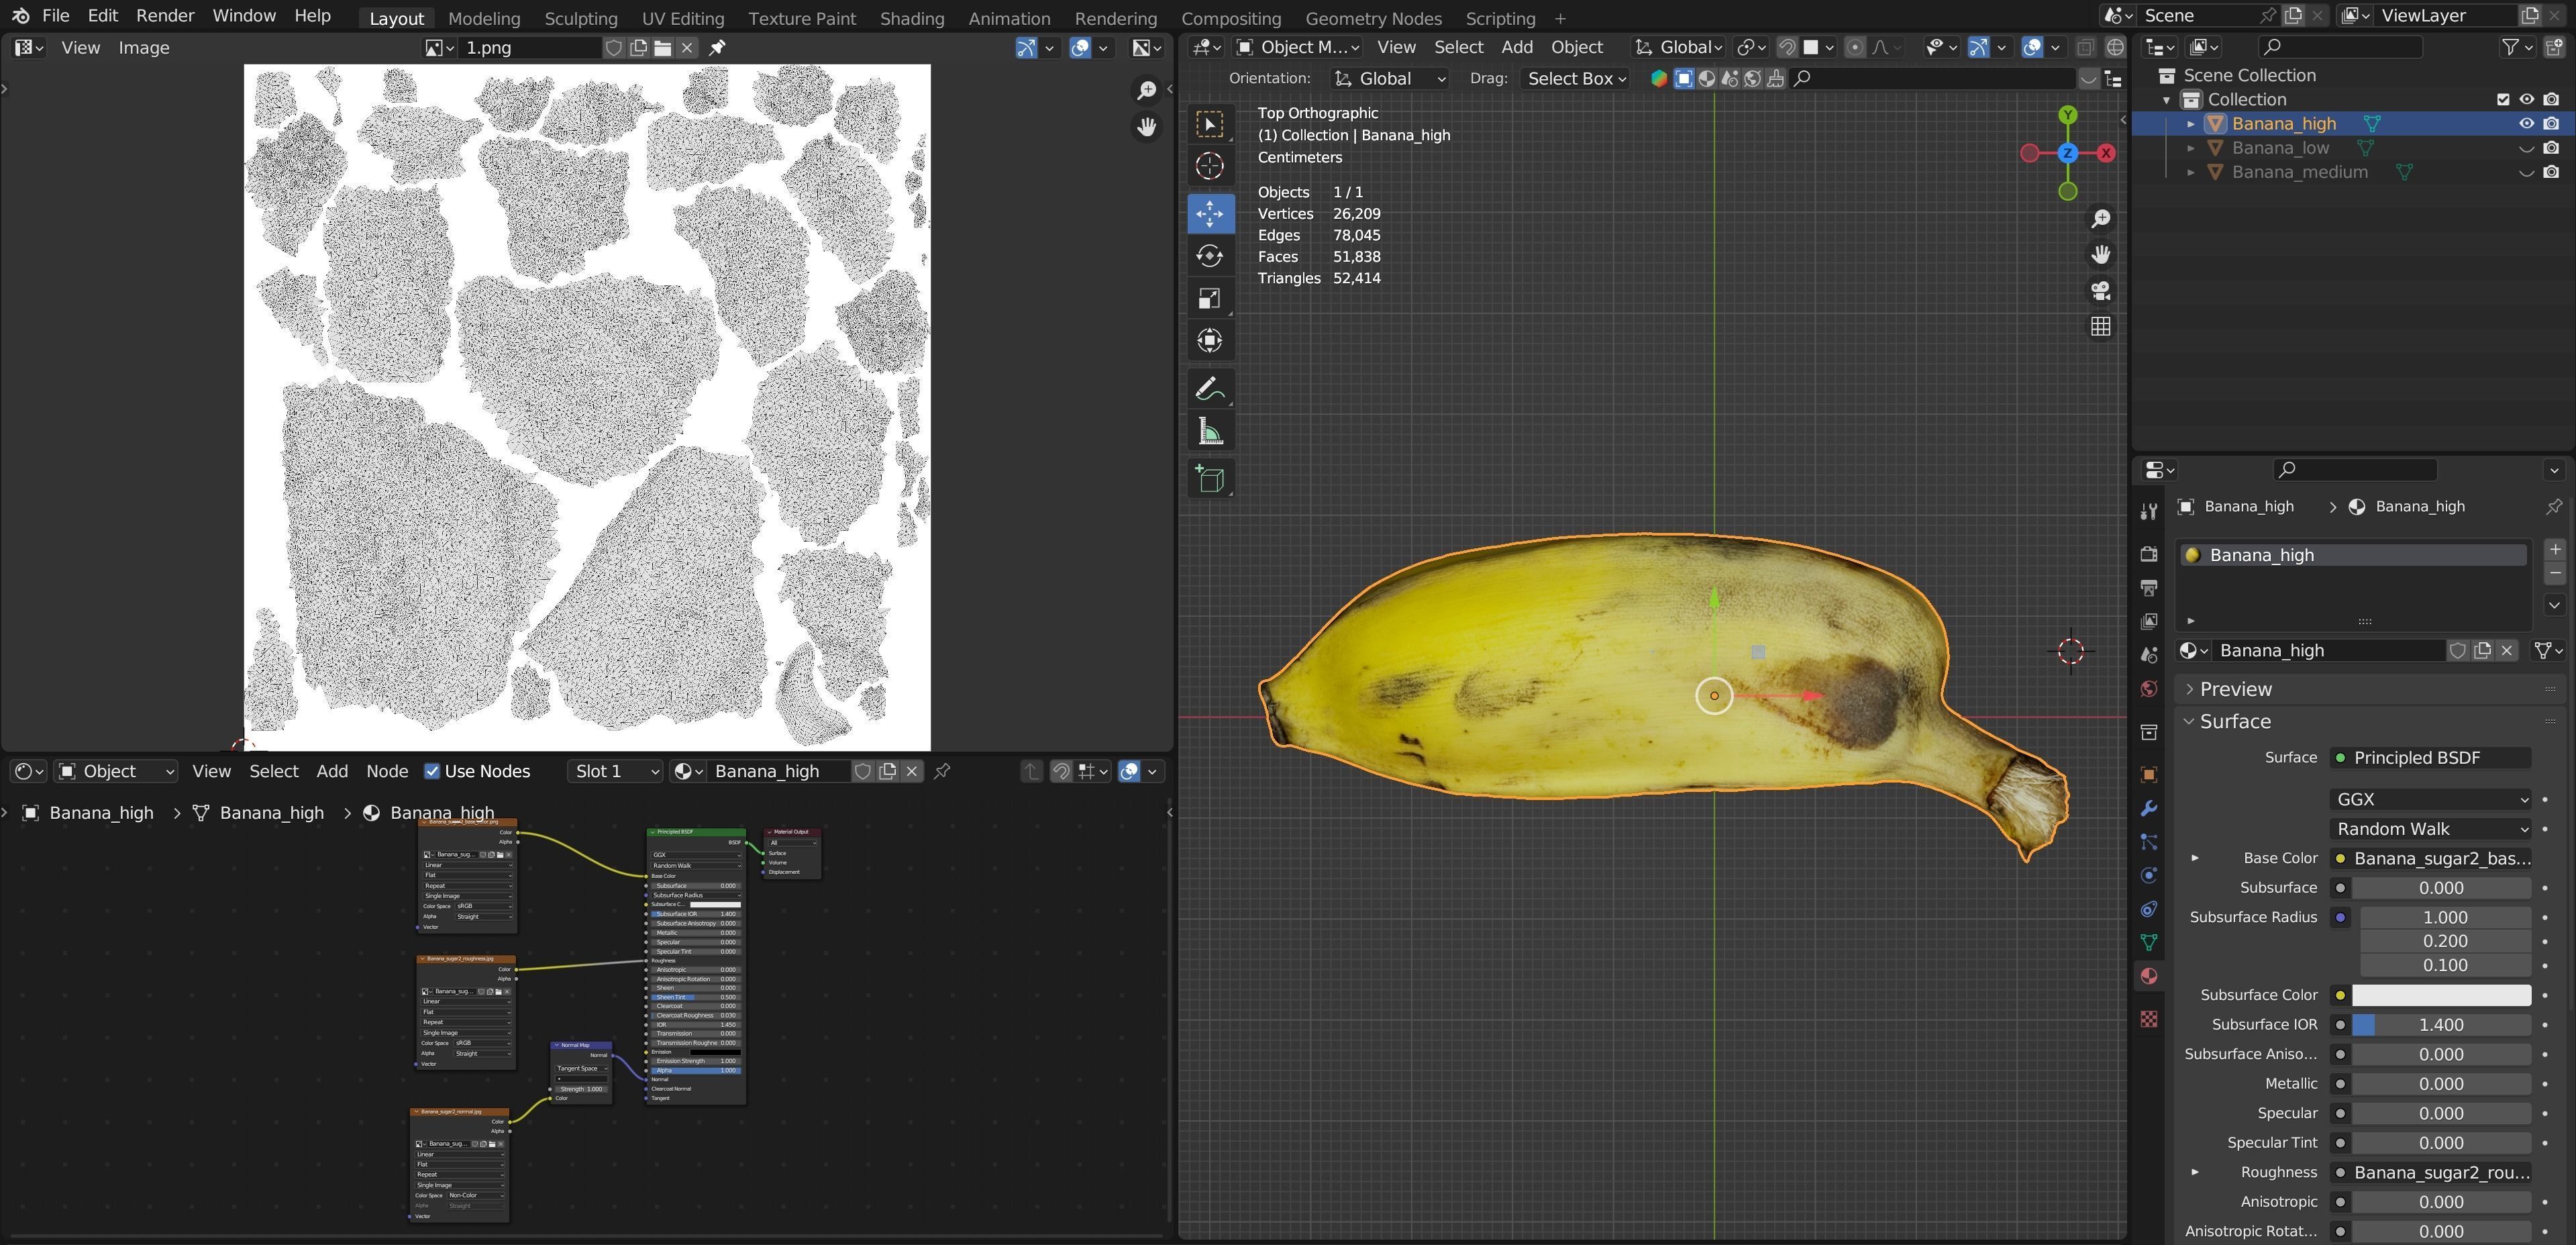Select the 3D Cursor tool
Image resolution: width=2576 pixels, height=1245 pixels.
click(x=1210, y=167)
